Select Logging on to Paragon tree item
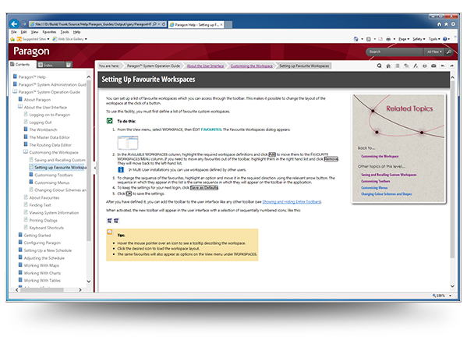This screenshot has height=337, width=467. pos(49,115)
